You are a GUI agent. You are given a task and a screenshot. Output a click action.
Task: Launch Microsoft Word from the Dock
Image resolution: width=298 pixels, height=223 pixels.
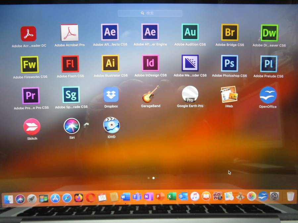[125, 197]
